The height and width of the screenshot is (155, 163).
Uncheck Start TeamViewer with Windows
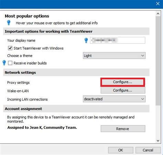point(10,48)
